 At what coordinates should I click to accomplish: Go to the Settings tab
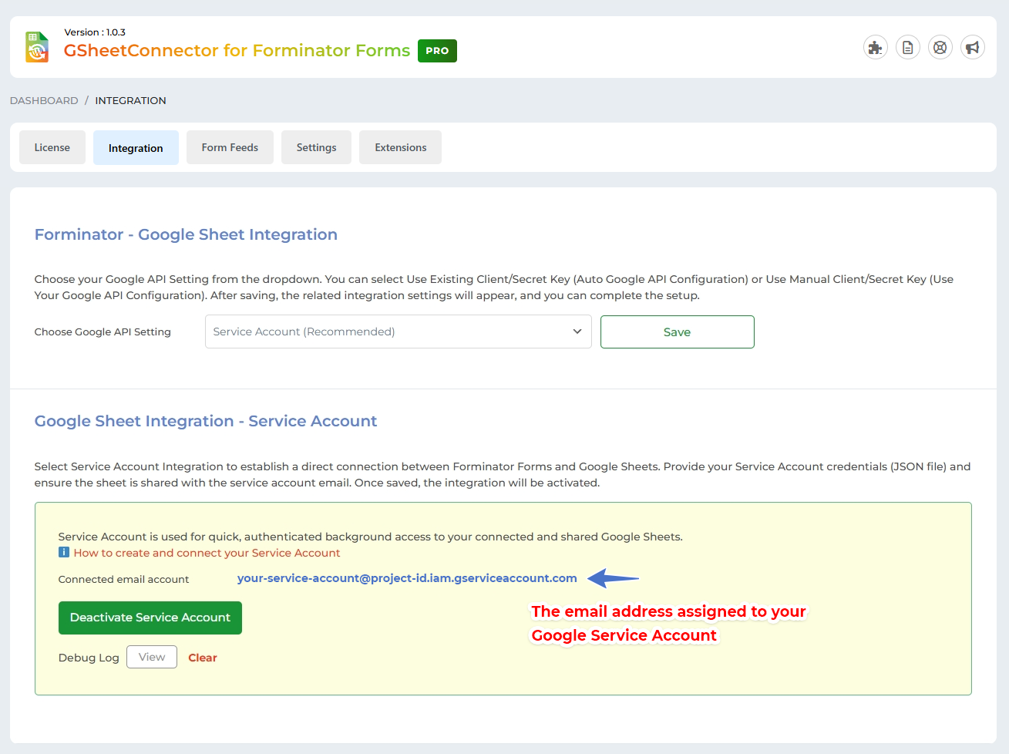[316, 147]
